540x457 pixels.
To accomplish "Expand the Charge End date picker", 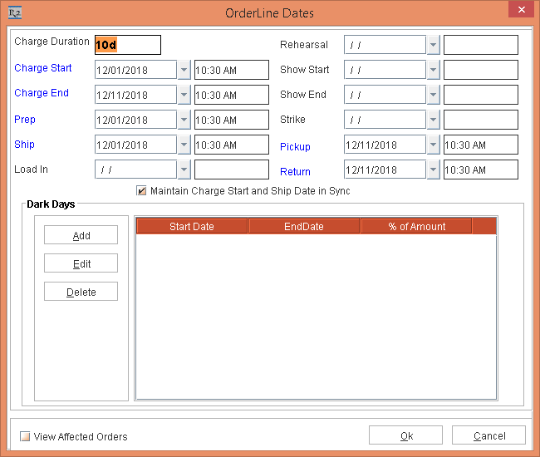I will pyautogui.click(x=184, y=95).
